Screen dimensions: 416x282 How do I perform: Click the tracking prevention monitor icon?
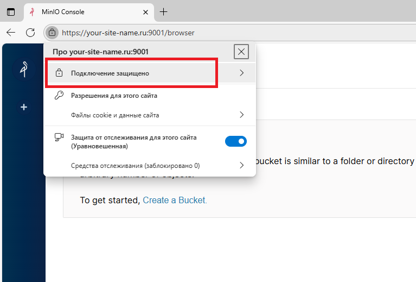[59, 137]
